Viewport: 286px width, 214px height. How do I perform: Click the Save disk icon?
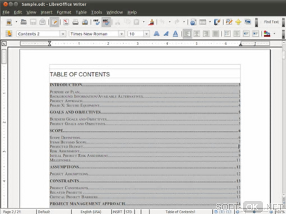(x=33, y=22)
